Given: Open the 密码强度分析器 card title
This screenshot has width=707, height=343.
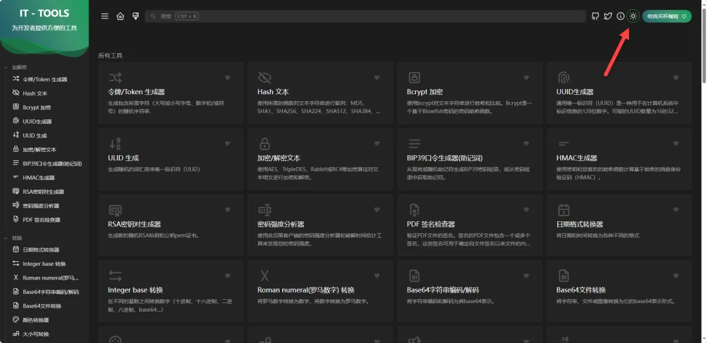Looking at the screenshot, I should [280, 224].
